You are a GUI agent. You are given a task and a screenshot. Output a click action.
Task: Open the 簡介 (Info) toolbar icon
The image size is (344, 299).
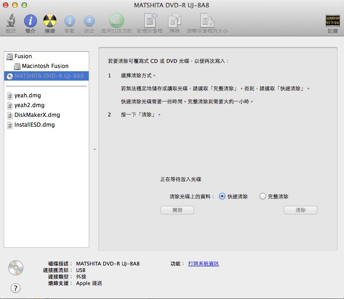tap(30, 21)
